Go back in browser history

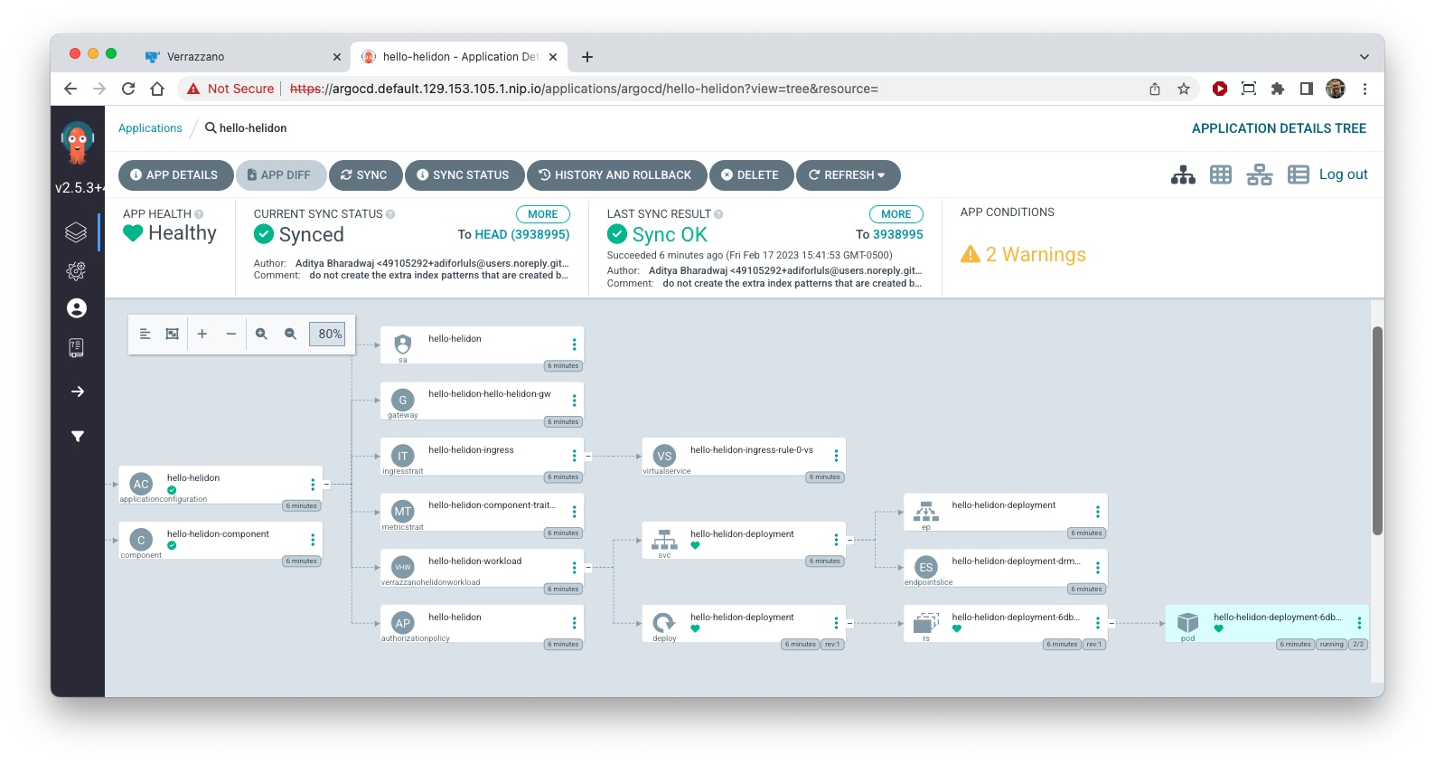tap(70, 89)
